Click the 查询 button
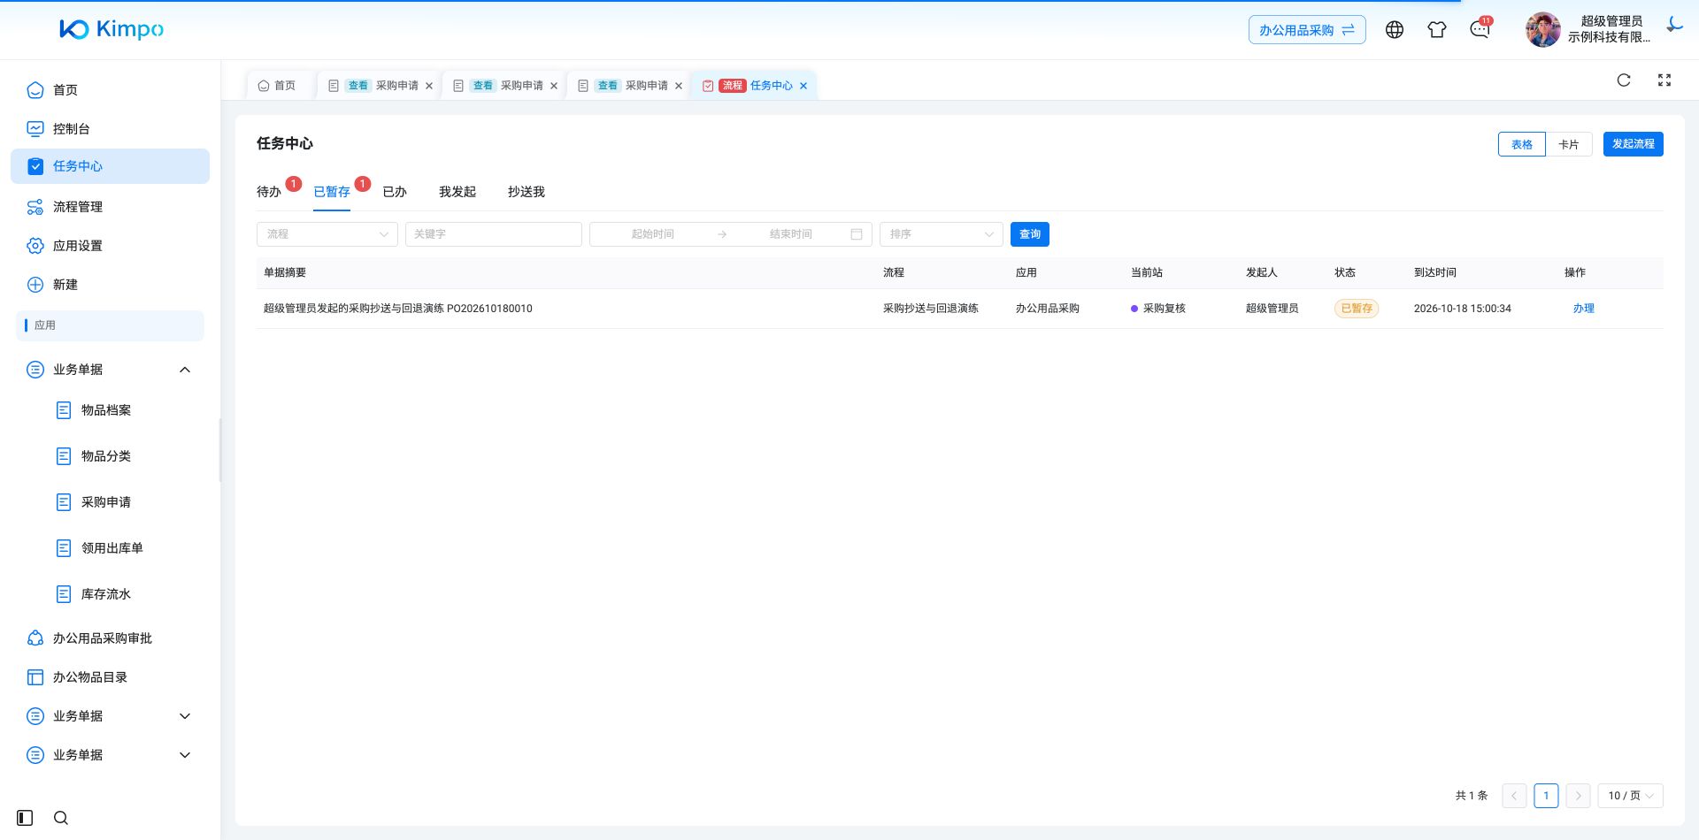 1030,234
